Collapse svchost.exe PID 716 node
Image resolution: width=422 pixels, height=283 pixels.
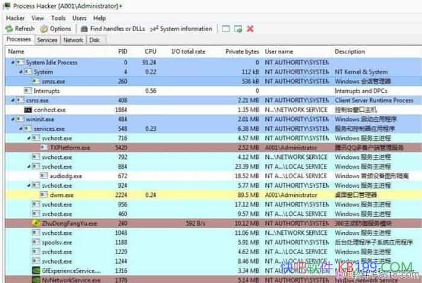[29, 138]
